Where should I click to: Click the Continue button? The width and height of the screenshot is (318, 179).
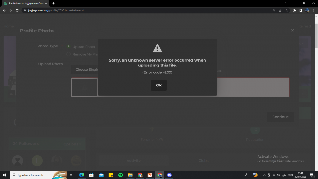(x=280, y=117)
